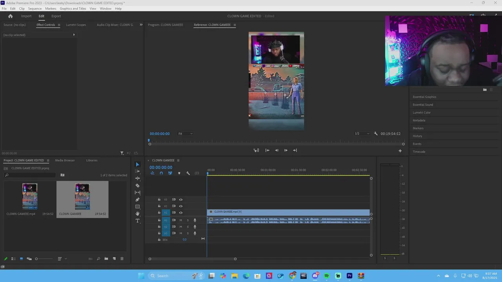
Task: Hide track V2 output eye
Action: point(181,206)
